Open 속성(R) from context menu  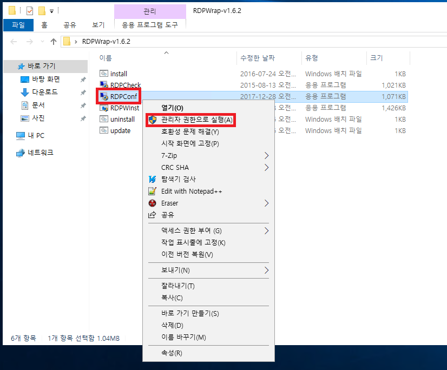coord(209,353)
